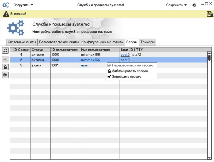Screen dimensions: 214x162
Task: Click the user username link
Action: point(85,65)
